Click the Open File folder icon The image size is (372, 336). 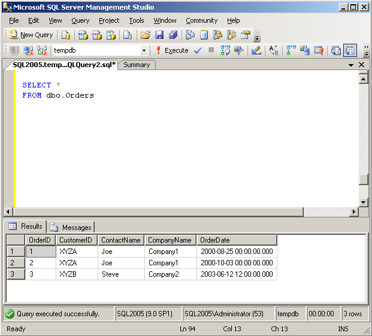pyautogui.click(x=146, y=35)
